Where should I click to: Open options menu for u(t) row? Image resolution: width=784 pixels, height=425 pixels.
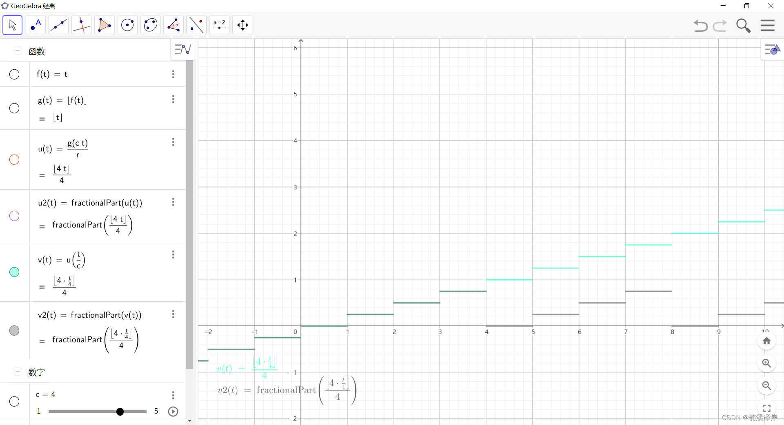(x=173, y=142)
